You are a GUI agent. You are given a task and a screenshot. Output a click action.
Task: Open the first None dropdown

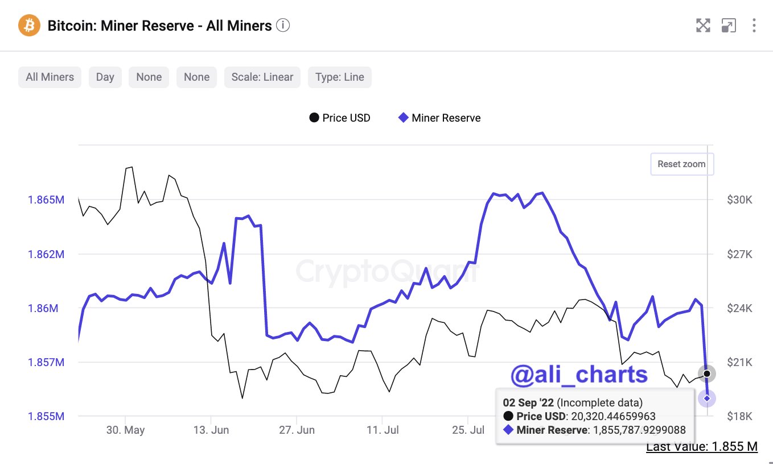point(149,77)
